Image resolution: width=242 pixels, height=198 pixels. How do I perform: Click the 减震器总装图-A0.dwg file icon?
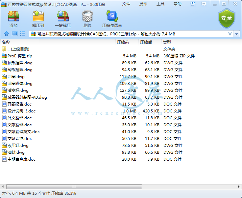point(4,97)
